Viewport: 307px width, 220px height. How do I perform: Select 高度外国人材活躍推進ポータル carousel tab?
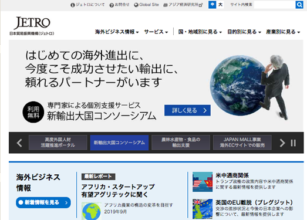click(58, 143)
